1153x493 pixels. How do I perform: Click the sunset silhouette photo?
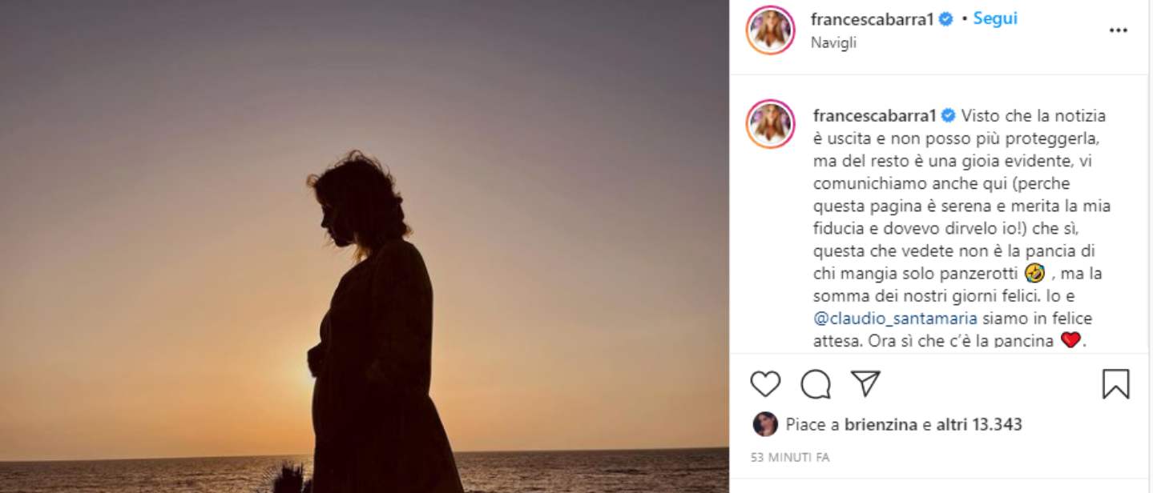(365, 246)
